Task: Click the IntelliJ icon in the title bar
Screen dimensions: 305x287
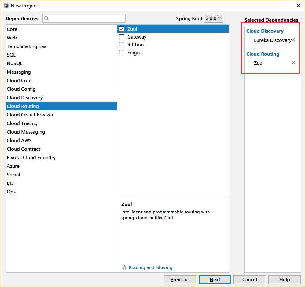Action: 6,6
